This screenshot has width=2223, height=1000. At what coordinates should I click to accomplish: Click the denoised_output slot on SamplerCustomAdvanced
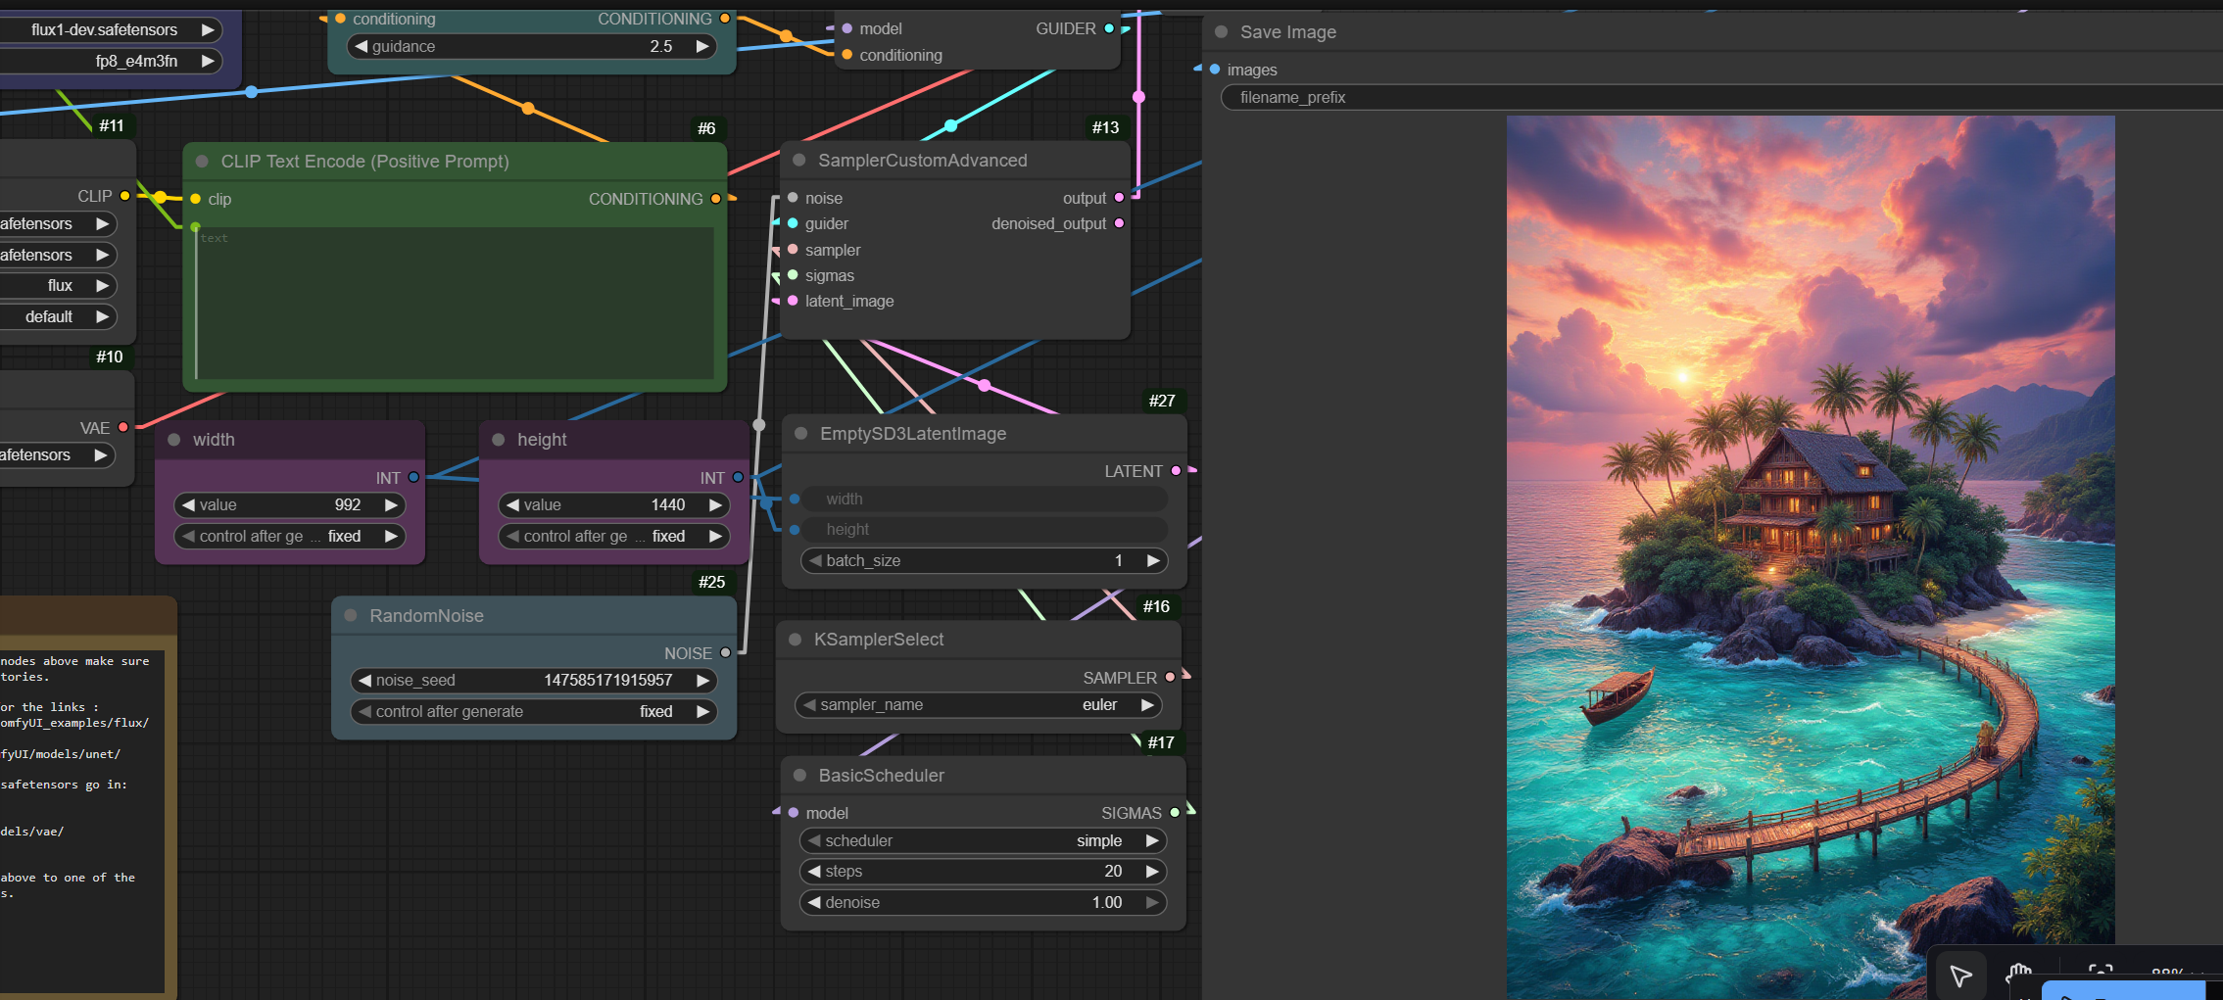point(1119,223)
